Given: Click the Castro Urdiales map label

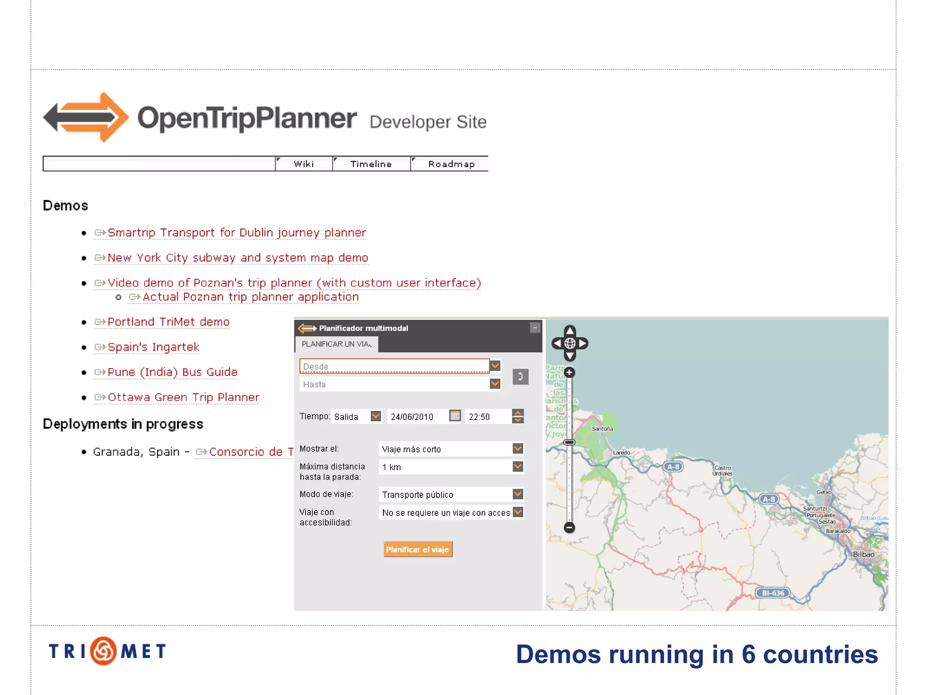Looking at the screenshot, I should tap(722, 471).
